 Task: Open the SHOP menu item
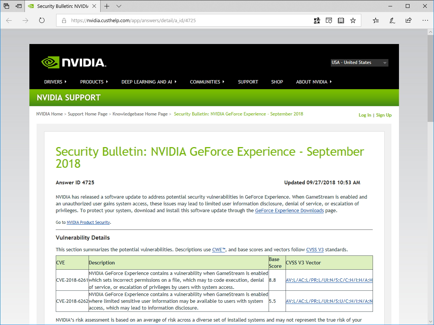277,82
